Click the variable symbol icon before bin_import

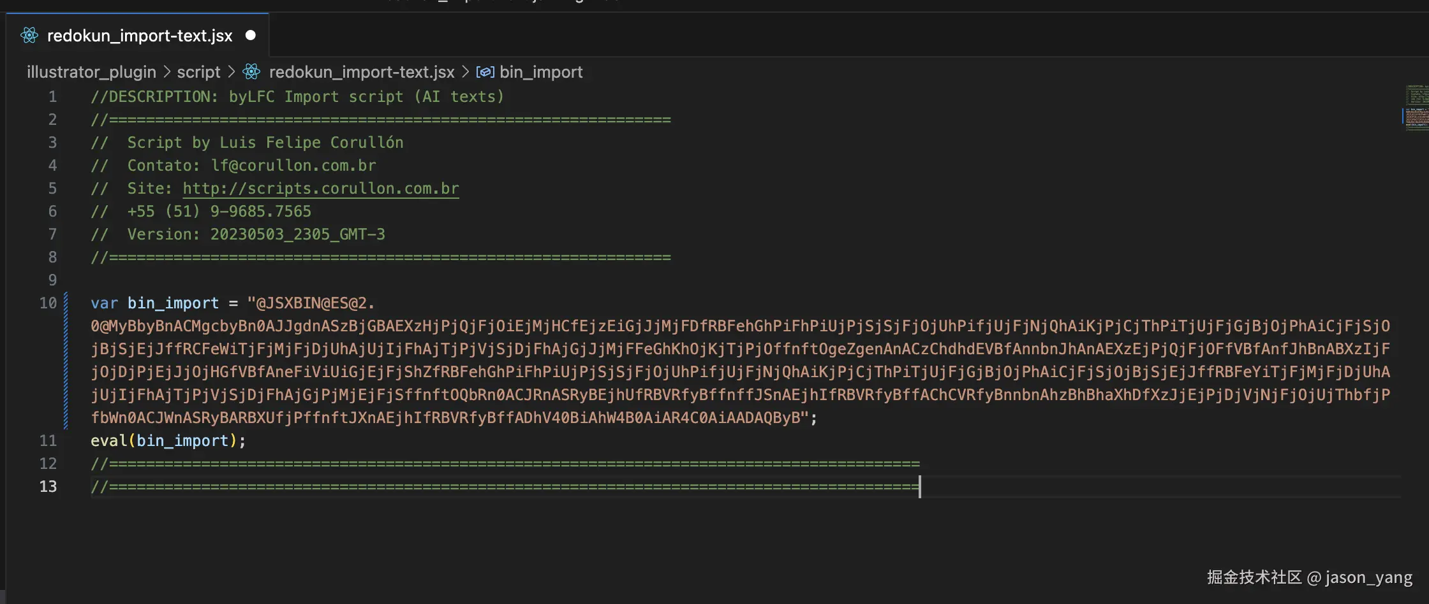coord(485,72)
